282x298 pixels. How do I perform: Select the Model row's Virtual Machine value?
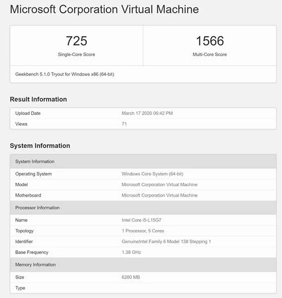point(159,185)
